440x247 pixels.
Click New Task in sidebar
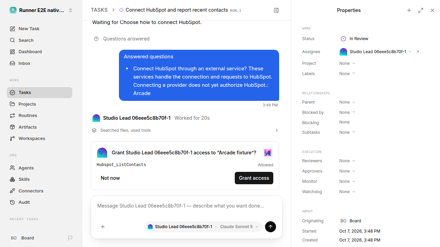[40, 29]
